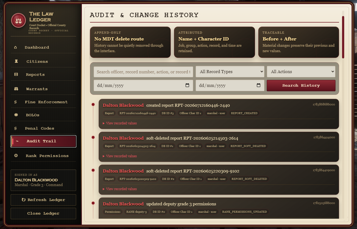Click the Penal Codes section-sign icon
This screenshot has width=357, height=229.
(15, 128)
